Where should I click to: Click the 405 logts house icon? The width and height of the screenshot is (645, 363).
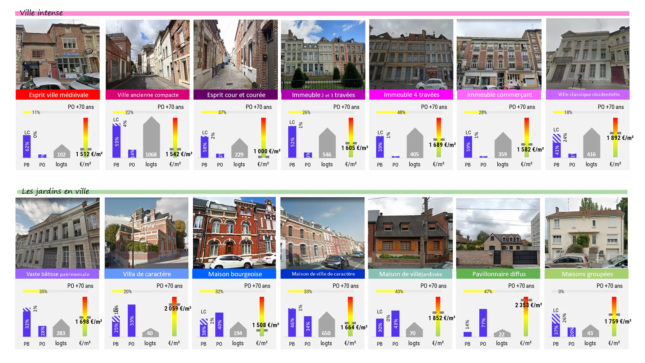pos(415,143)
